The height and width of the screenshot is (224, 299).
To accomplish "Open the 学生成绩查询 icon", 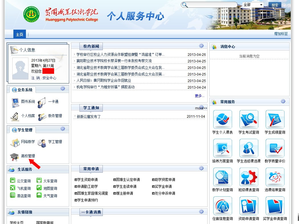I will click(275, 120).
